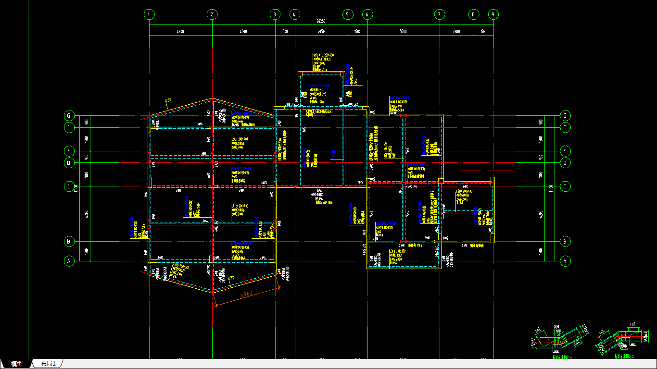Select axis bubble number 2
Screen dimensions: 657x369
pyautogui.click(x=212, y=14)
